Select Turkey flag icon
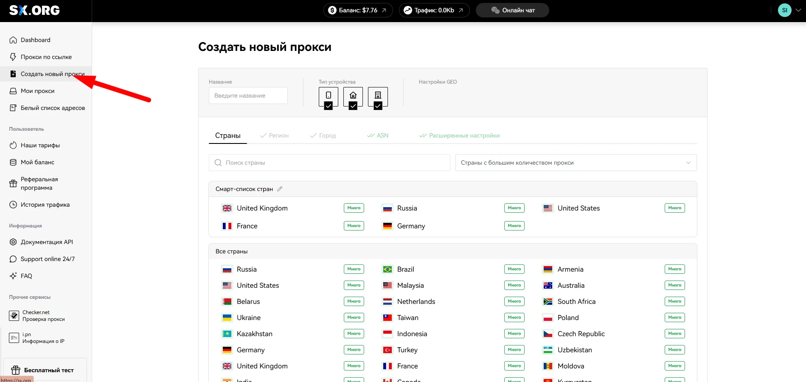Image resolution: width=806 pixels, height=382 pixels. click(388, 350)
